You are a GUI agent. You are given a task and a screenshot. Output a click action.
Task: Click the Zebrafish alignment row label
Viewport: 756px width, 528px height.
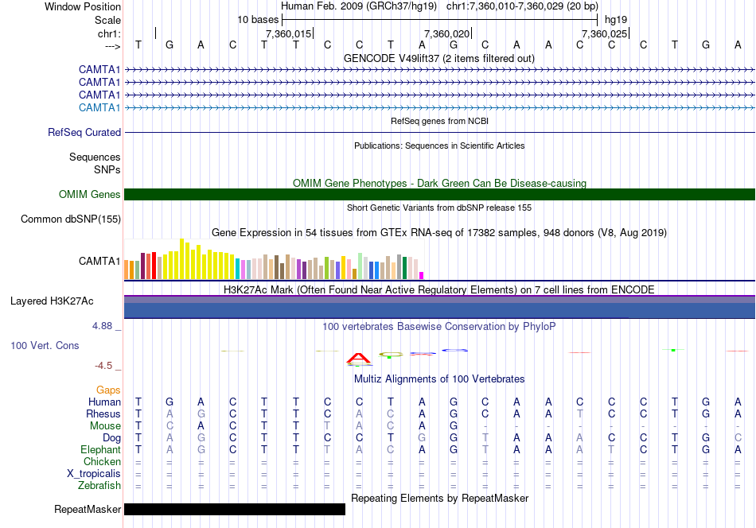(x=99, y=485)
